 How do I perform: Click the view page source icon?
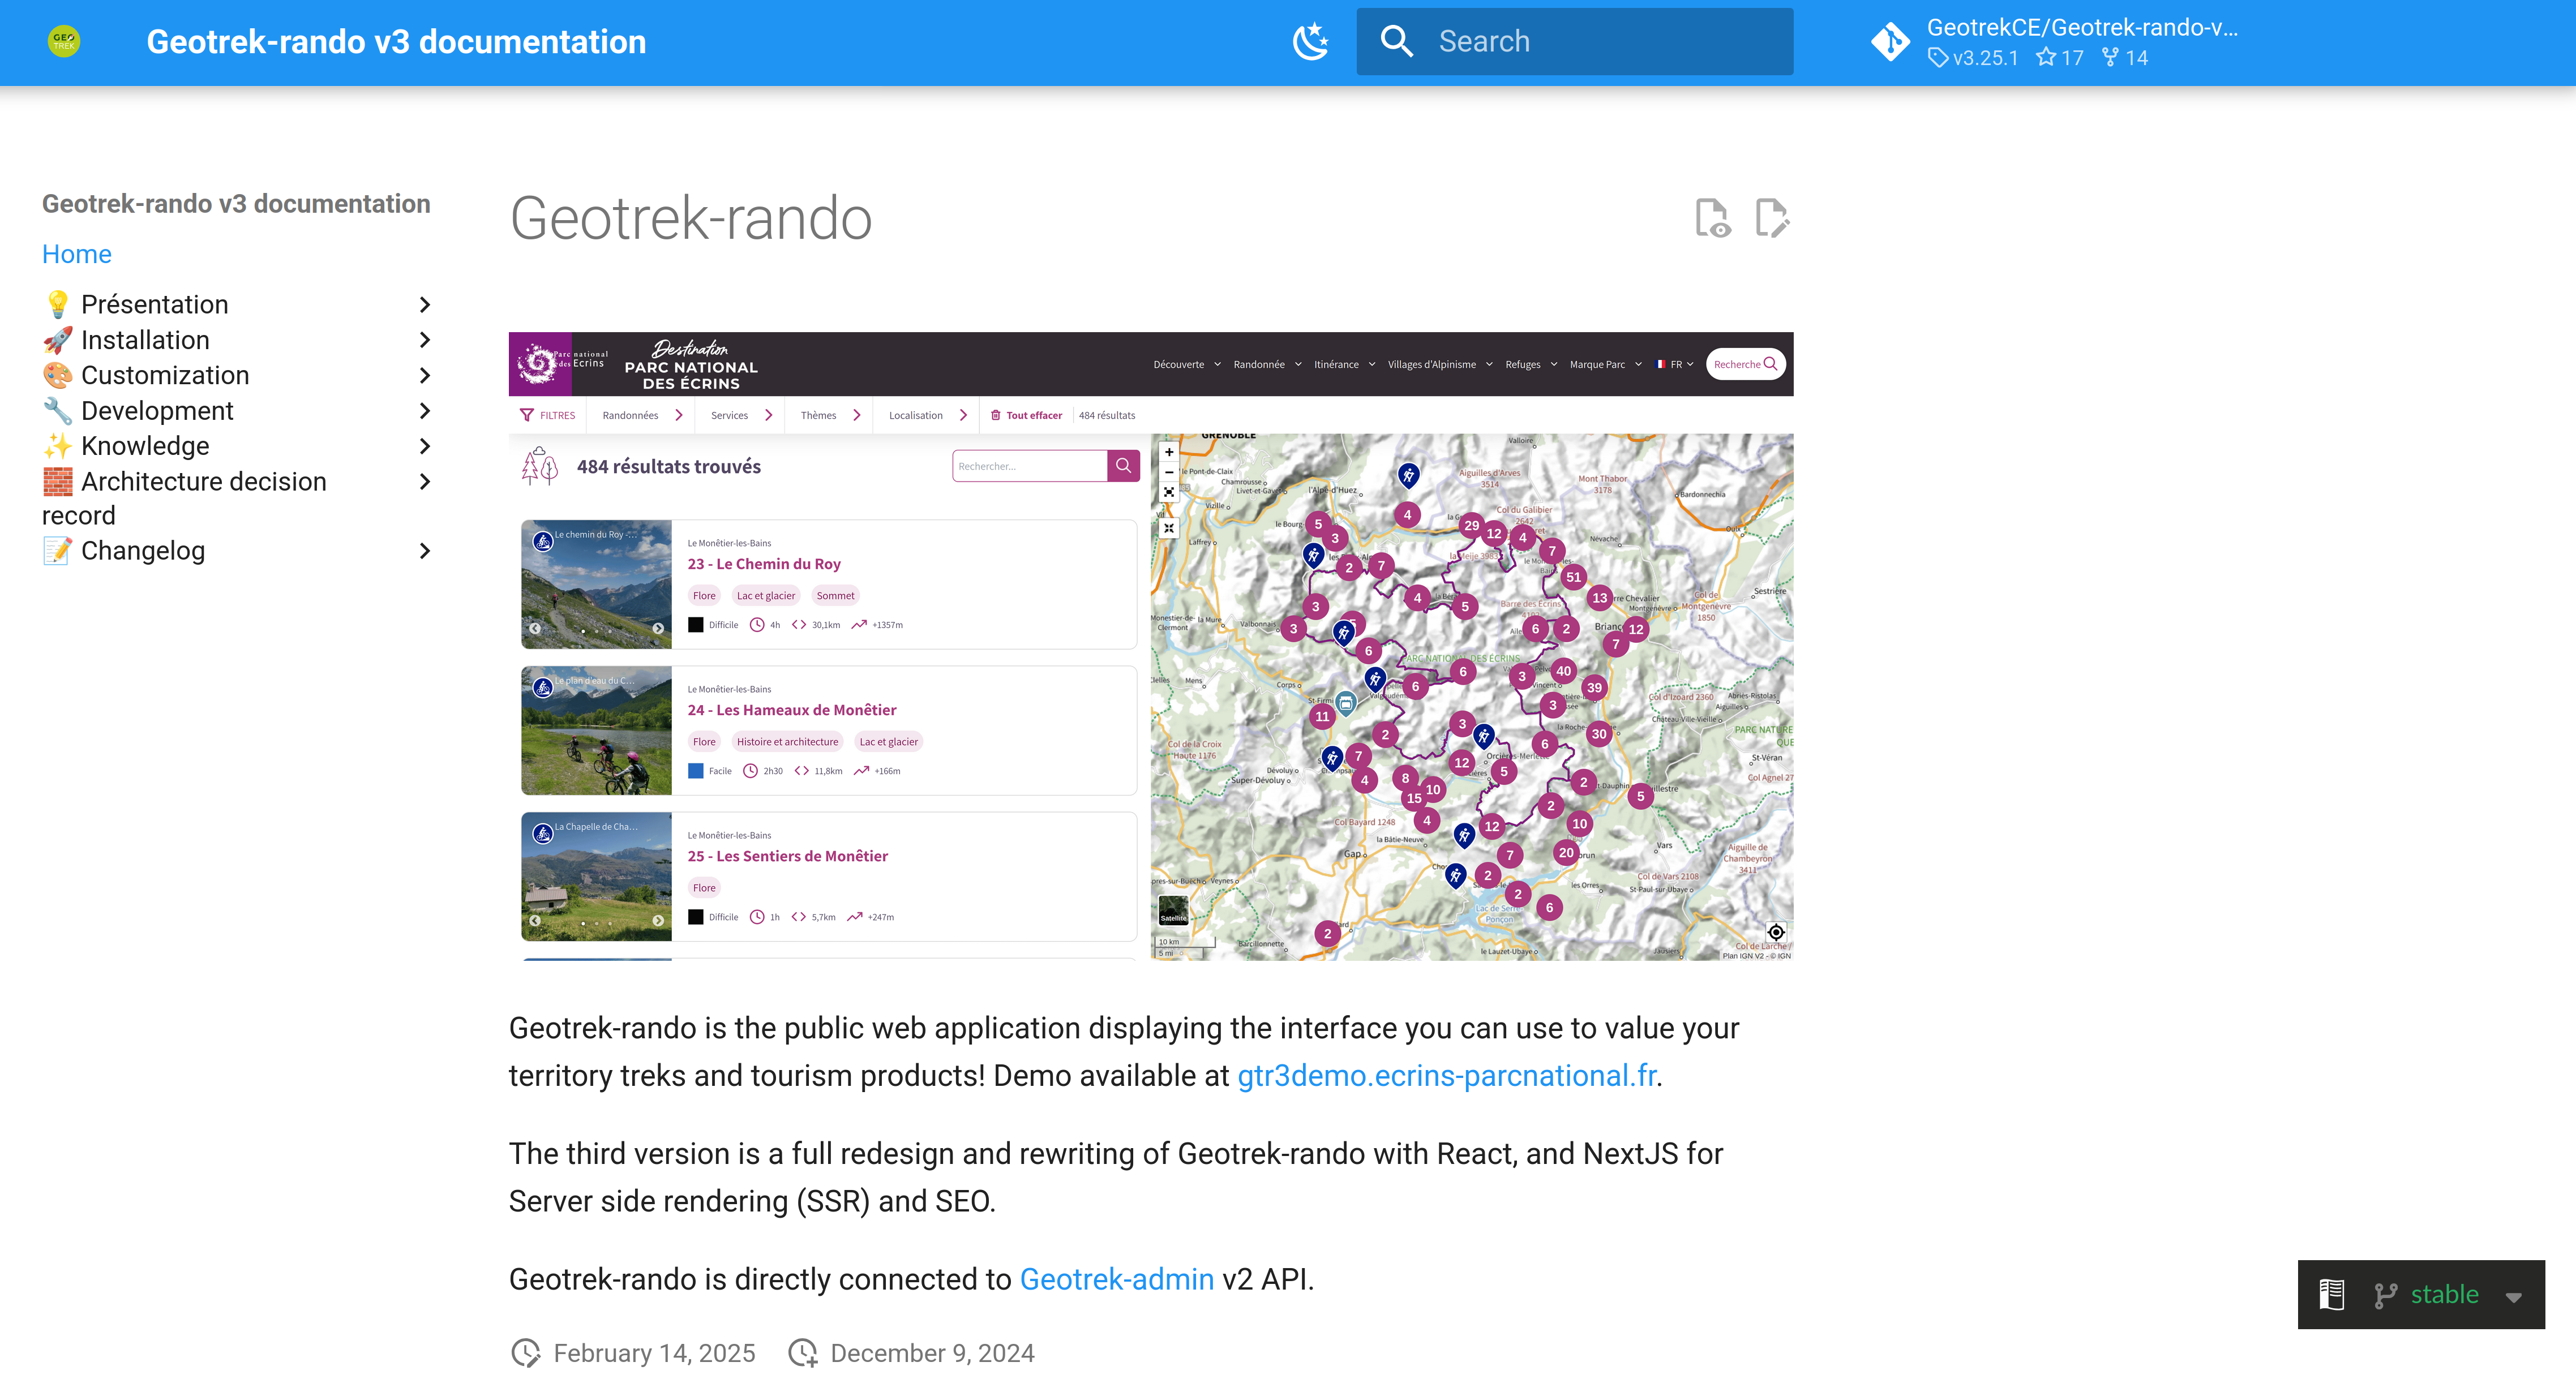tap(1712, 218)
